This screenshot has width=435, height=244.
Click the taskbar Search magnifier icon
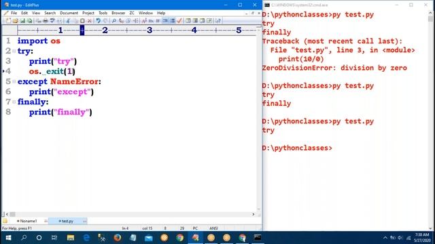[x=24, y=238]
